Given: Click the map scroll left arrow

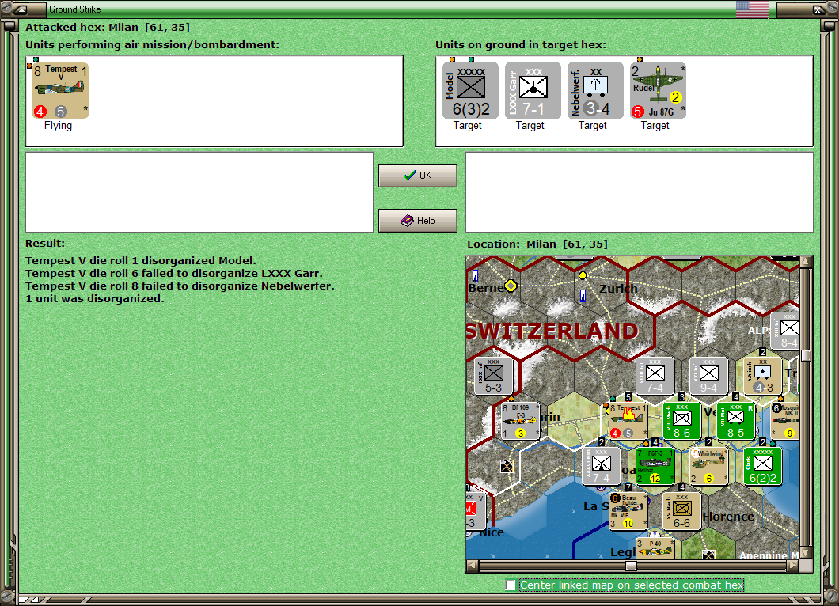Looking at the screenshot, I should (472, 566).
